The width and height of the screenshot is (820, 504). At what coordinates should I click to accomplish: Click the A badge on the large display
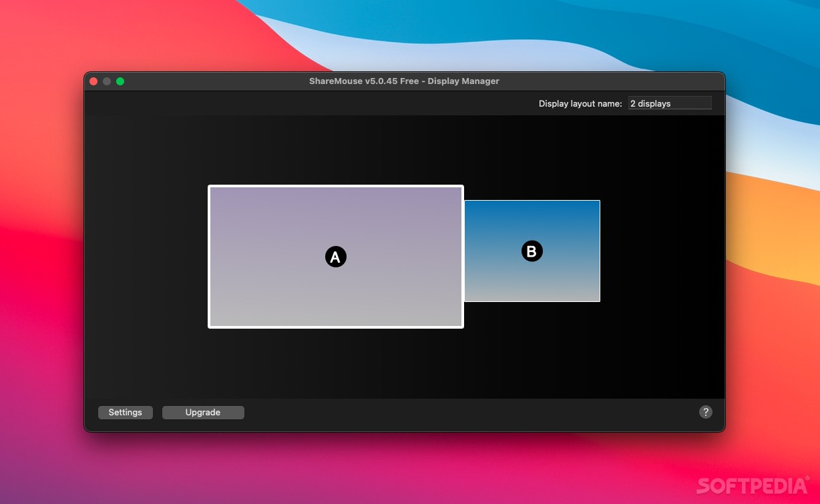pyautogui.click(x=335, y=256)
